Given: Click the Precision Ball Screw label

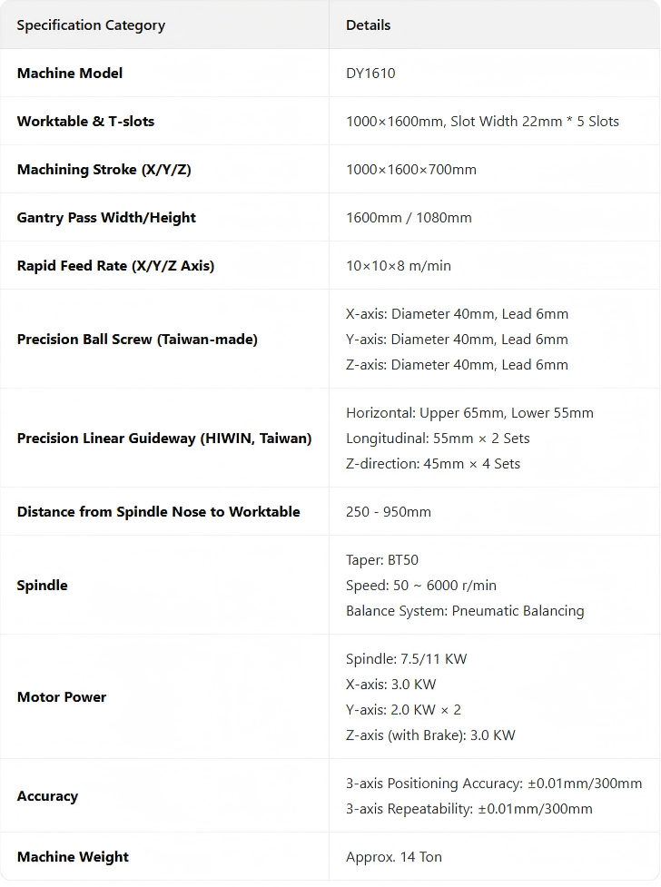Looking at the screenshot, I should coord(137,340).
